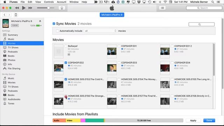Uncheck the COPSHOP.E02 checkbox

tap(66, 63)
